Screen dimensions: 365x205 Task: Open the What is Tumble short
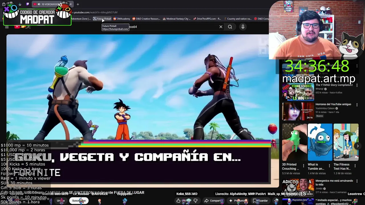point(320,142)
